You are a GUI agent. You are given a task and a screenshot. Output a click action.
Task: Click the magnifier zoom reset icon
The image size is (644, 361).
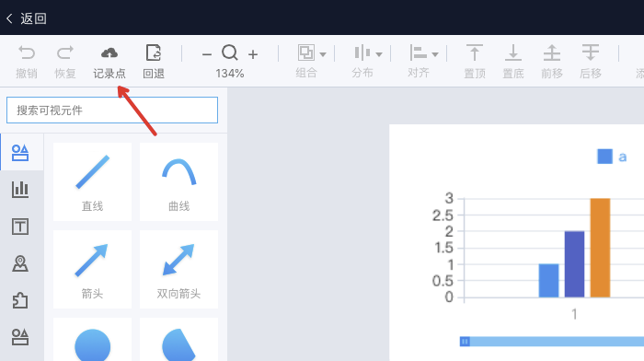[230, 53]
